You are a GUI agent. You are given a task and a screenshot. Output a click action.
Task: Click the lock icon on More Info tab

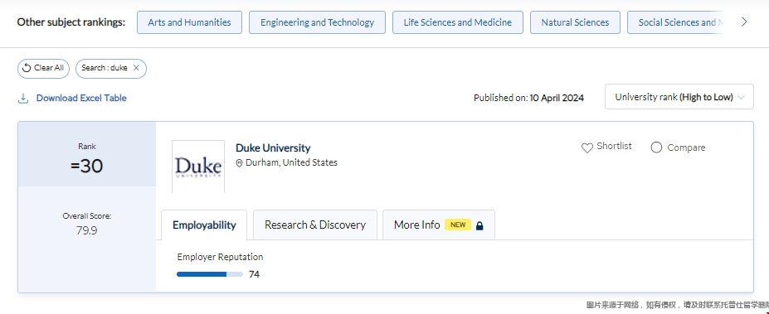(479, 225)
